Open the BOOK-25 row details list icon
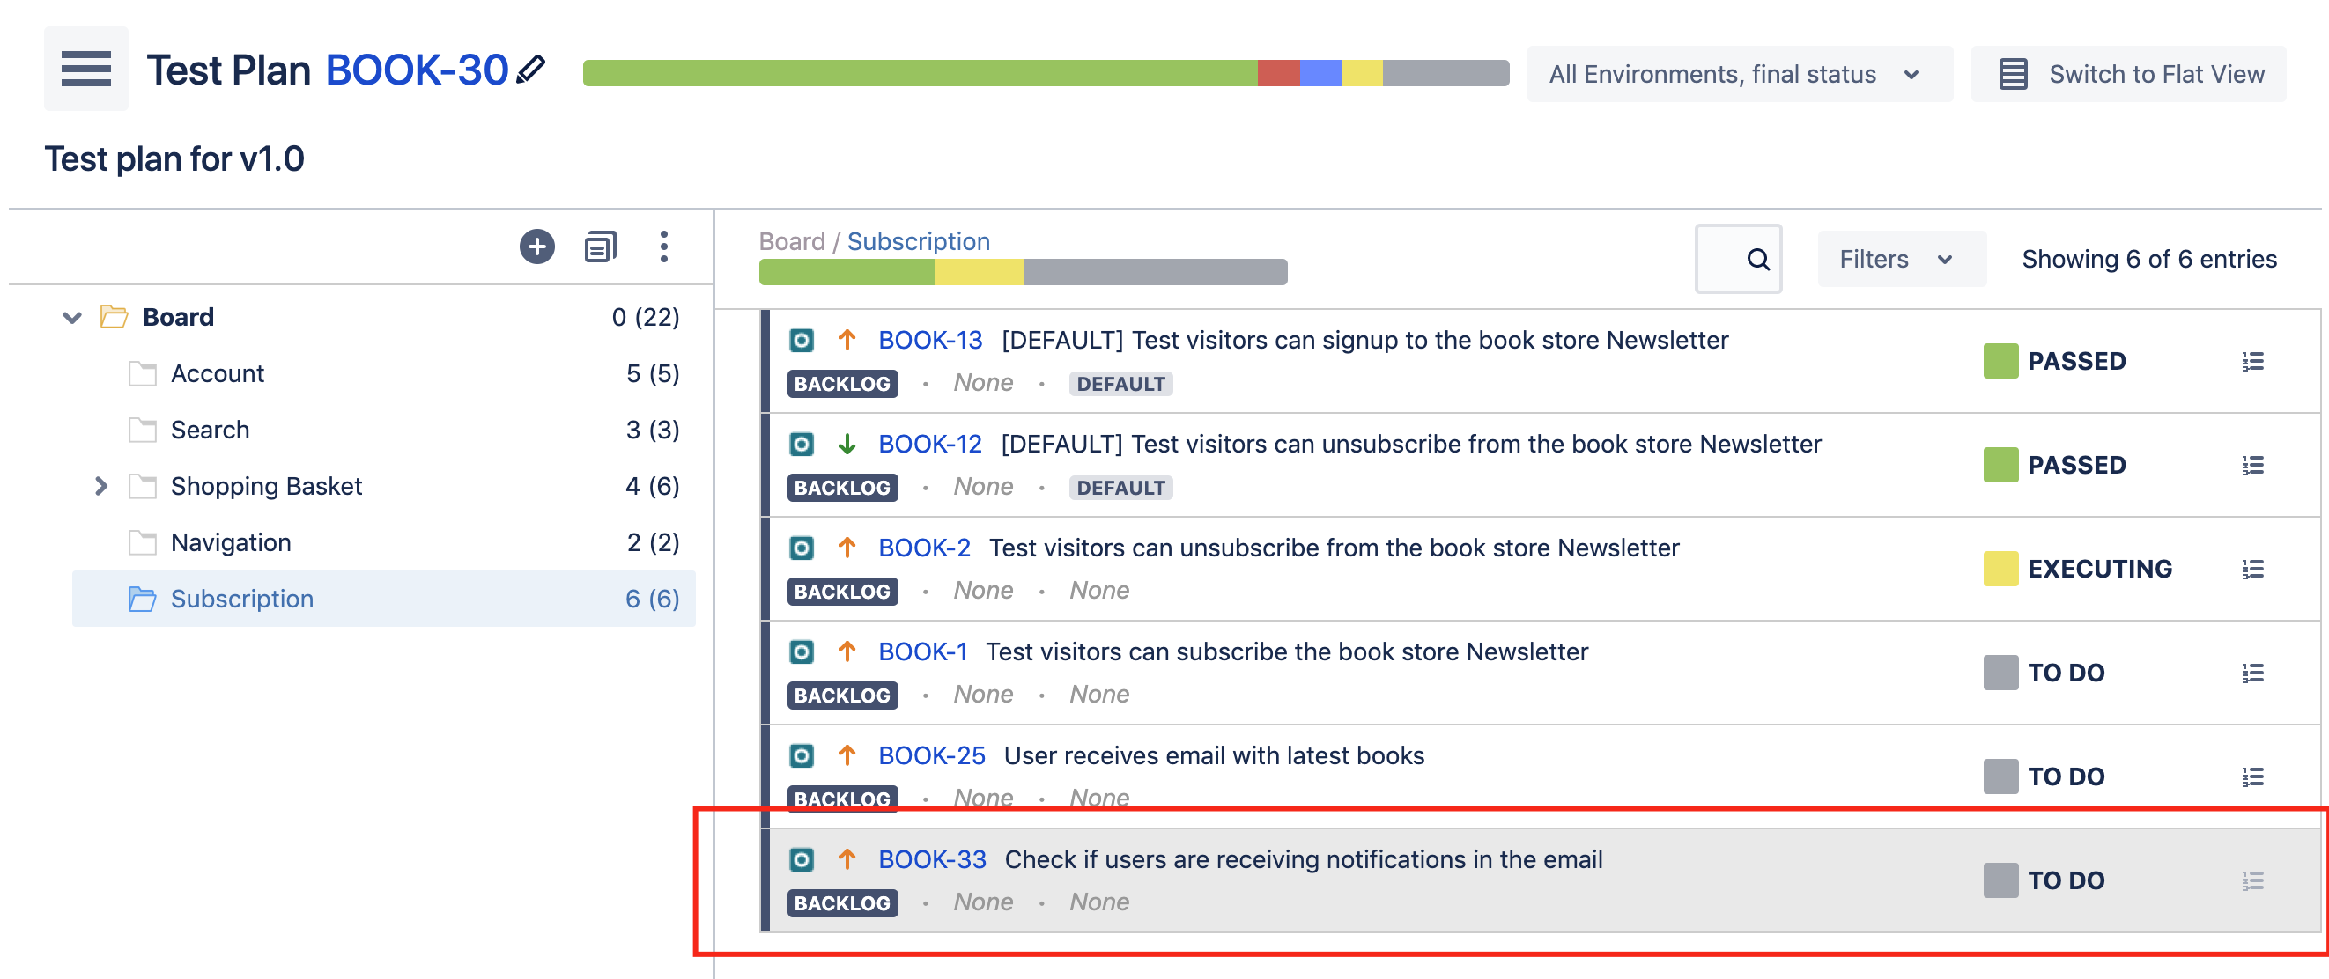The height and width of the screenshot is (979, 2329). point(2252,777)
